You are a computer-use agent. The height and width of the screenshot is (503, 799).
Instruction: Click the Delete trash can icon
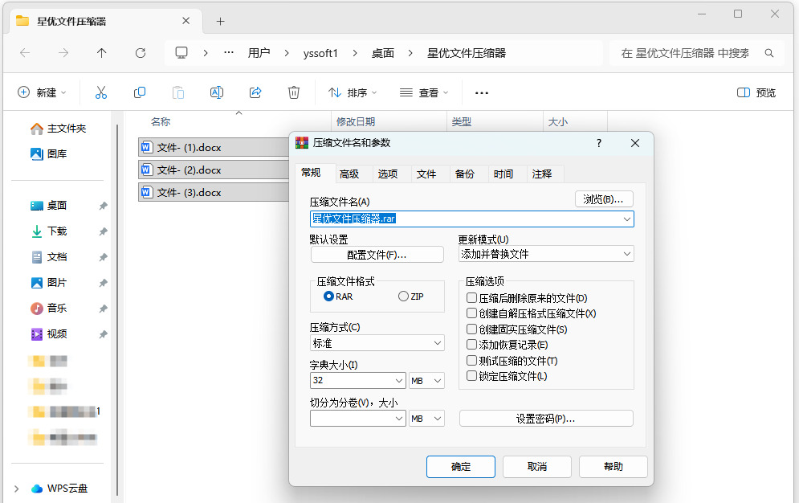click(x=294, y=92)
